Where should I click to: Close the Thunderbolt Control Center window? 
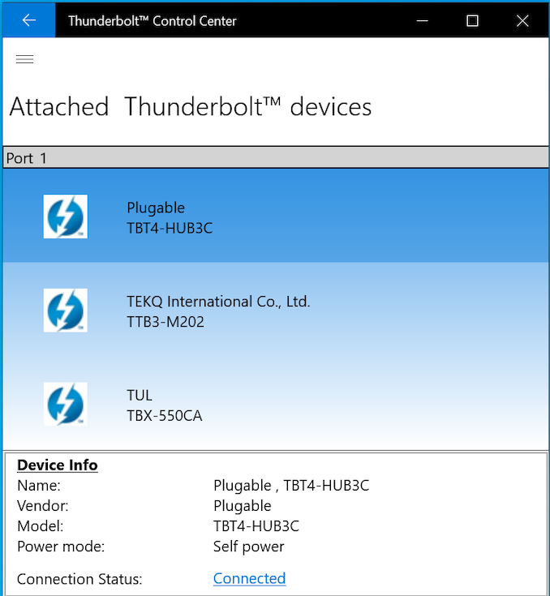[522, 20]
